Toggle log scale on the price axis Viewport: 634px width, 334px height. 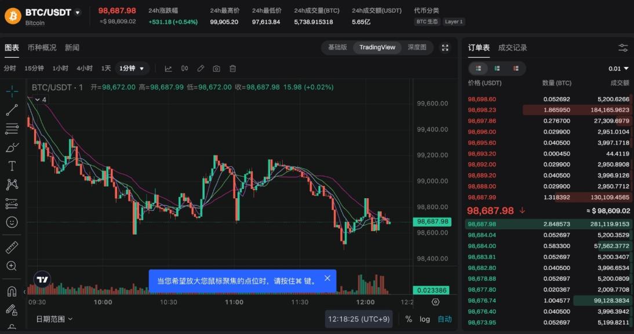click(x=425, y=319)
